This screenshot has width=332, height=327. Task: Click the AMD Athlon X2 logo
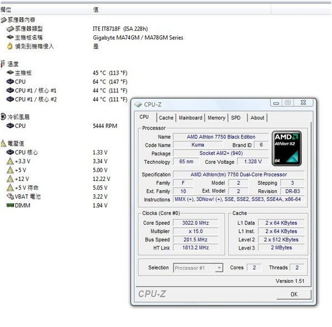287,148
